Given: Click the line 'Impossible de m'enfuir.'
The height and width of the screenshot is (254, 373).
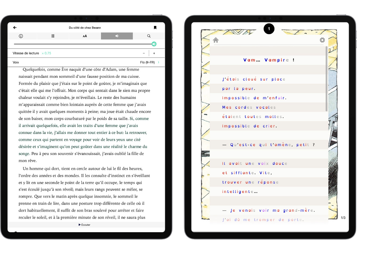Looking at the screenshot, I should pos(254,98).
